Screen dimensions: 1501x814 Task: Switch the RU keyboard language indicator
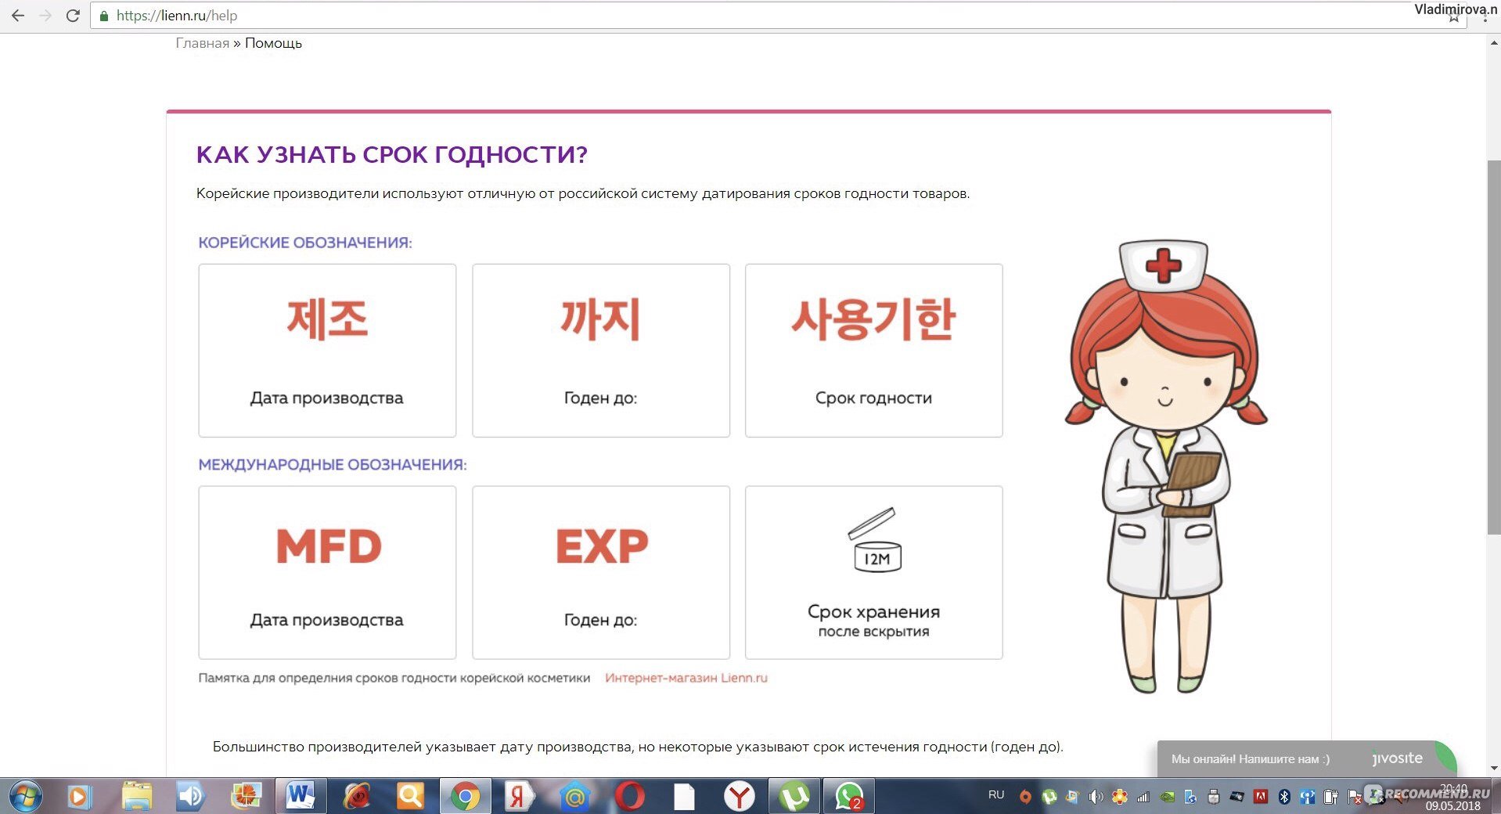(x=995, y=795)
